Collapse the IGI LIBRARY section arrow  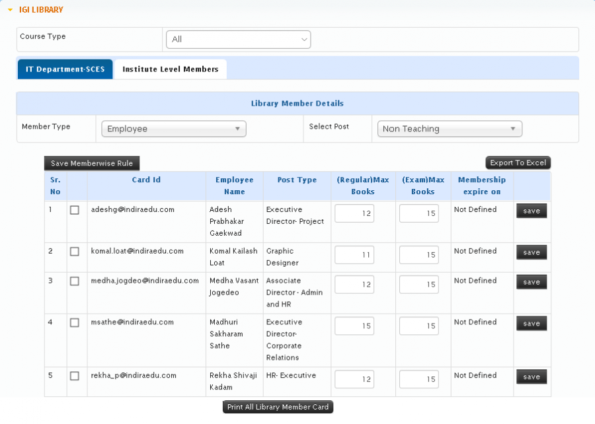click(x=10, y=10)
